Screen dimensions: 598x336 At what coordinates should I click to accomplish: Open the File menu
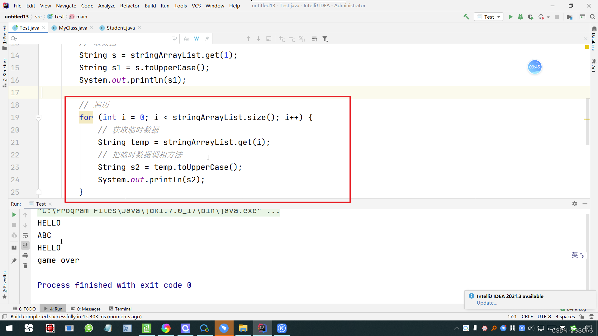18,6
